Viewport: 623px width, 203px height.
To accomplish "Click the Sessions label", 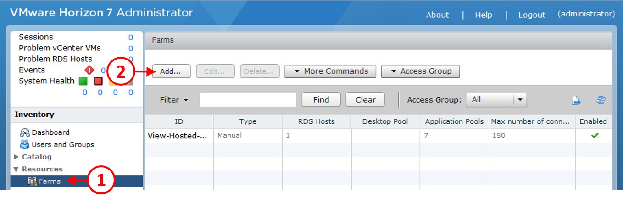I will pos(36,37).
